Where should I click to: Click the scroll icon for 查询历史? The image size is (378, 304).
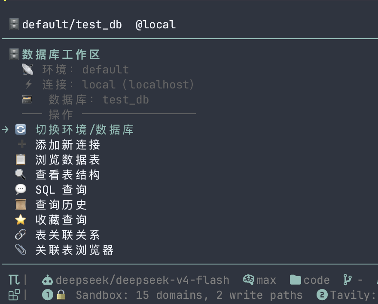coord(21,204)
